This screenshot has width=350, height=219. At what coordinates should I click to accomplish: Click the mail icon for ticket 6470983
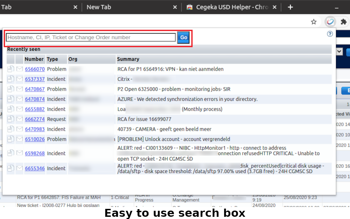pyautogui.click(x=19, y=129)
